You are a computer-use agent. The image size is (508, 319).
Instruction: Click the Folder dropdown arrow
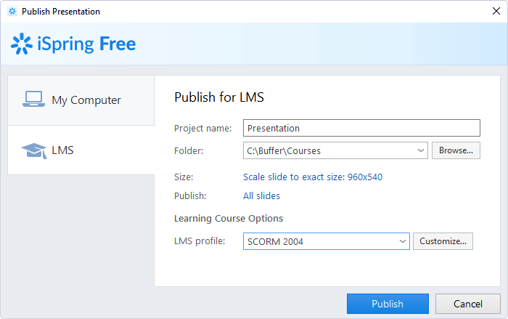click(x=420, y=150)
